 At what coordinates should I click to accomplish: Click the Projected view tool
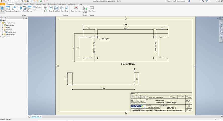coord(8,9)
